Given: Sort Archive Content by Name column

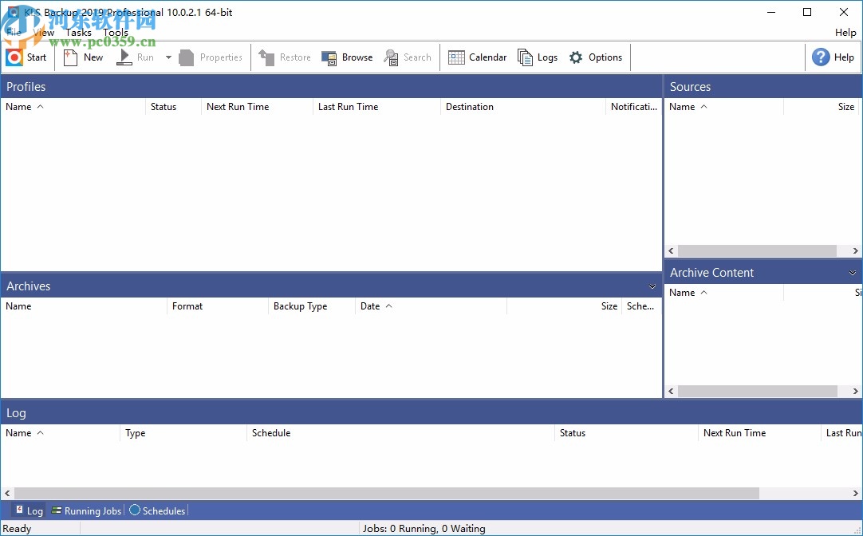Looking at the screenshot, I should pyautogui.click(x=723, y=293).
